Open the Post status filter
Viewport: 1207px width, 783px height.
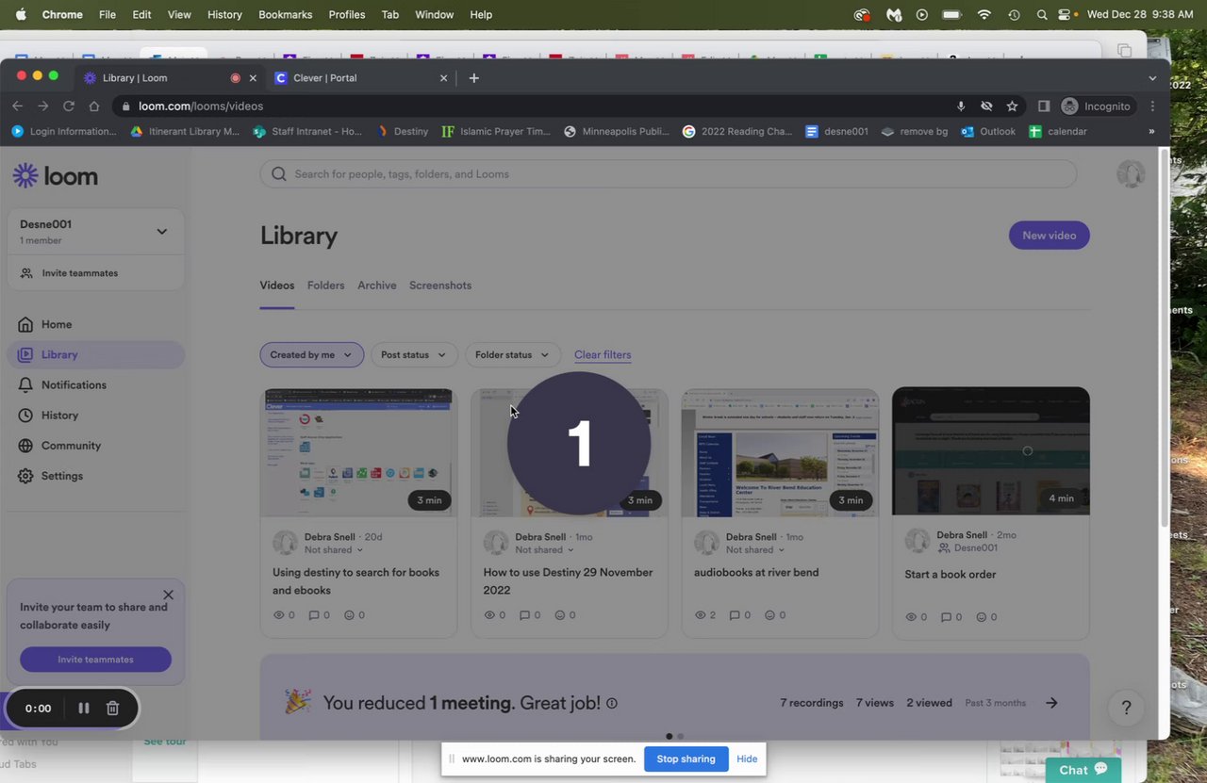[414, 354]
